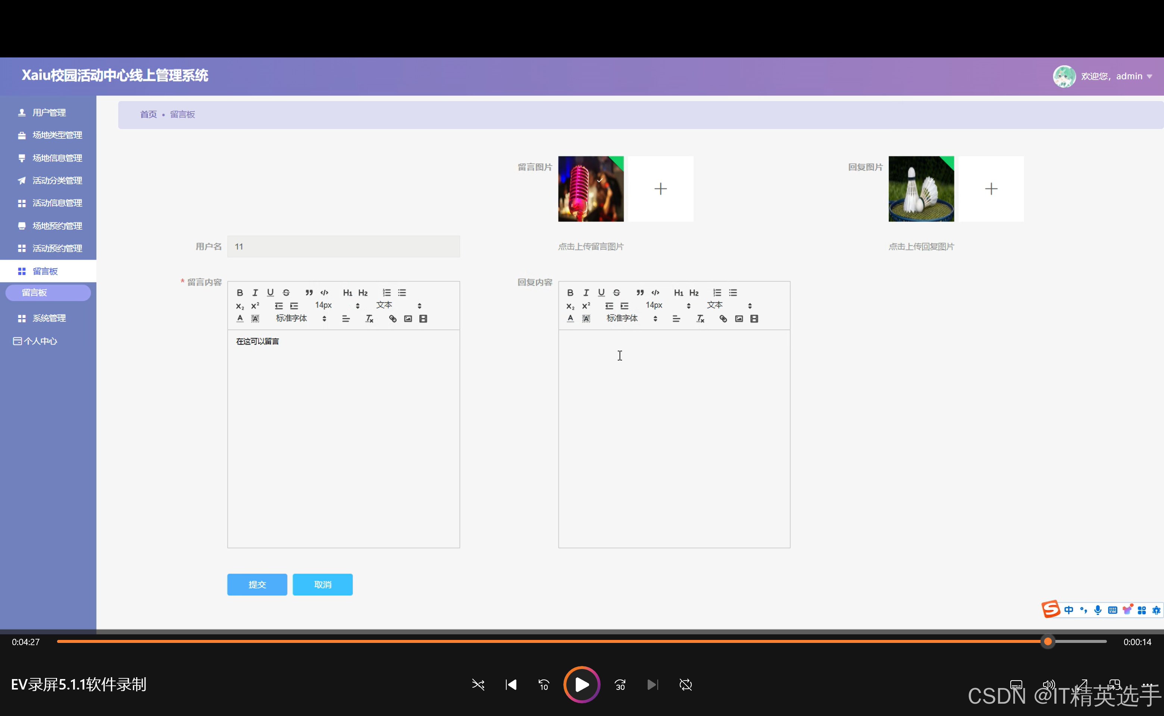Toggle bold in the 回复内容 editor
This screenshot has height=716, width=1164.
(570, 293)
